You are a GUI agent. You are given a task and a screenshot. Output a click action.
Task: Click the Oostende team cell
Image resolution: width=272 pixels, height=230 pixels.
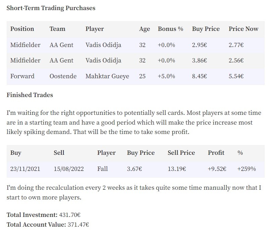pyautogui.click(x=63, y=76)
